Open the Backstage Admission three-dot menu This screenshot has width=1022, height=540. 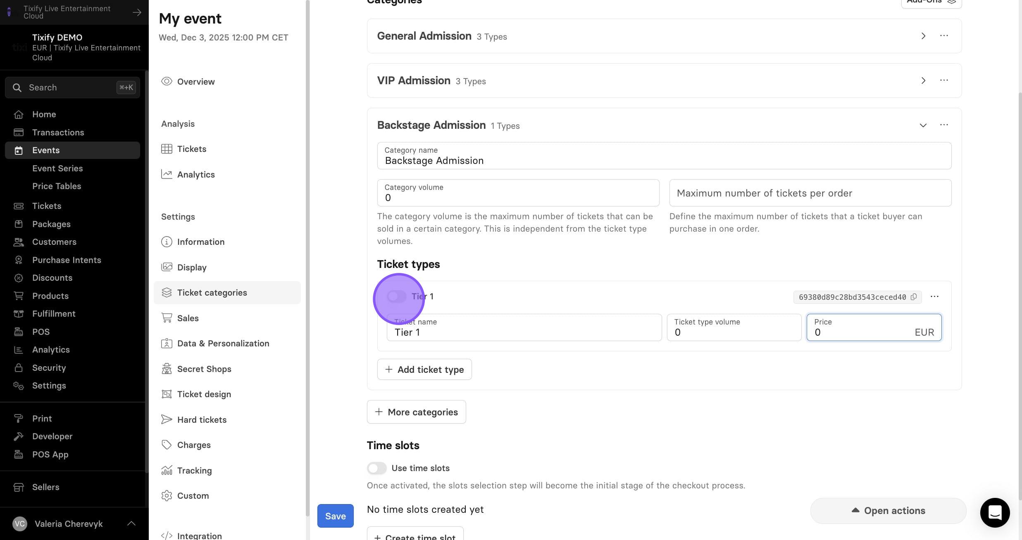[x=944, y=125]
